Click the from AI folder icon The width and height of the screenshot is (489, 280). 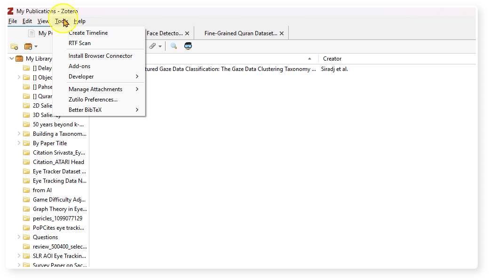(26, 190)
